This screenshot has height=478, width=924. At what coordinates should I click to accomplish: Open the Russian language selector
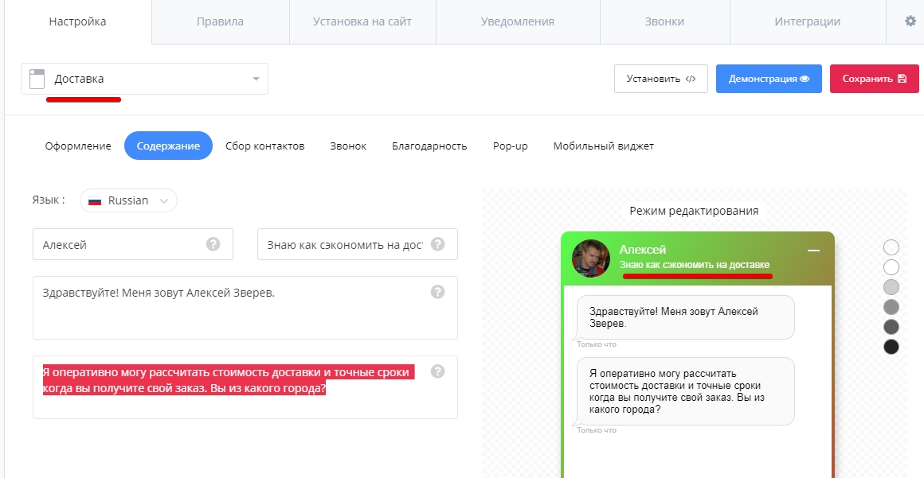pos(128,200)
